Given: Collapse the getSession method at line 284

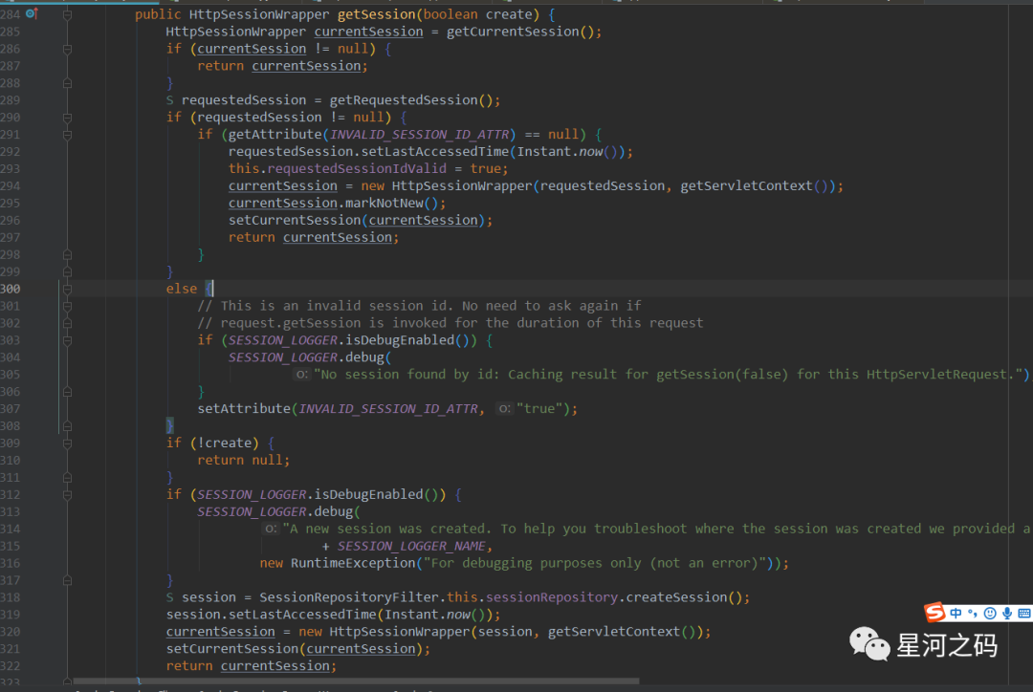Looking at the screenshot, I should 67,14.
